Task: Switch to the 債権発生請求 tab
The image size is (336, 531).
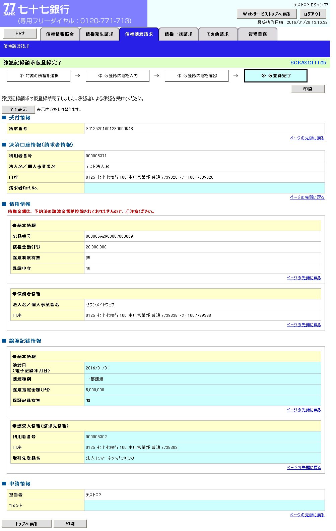Action: [x=99, y=34]
